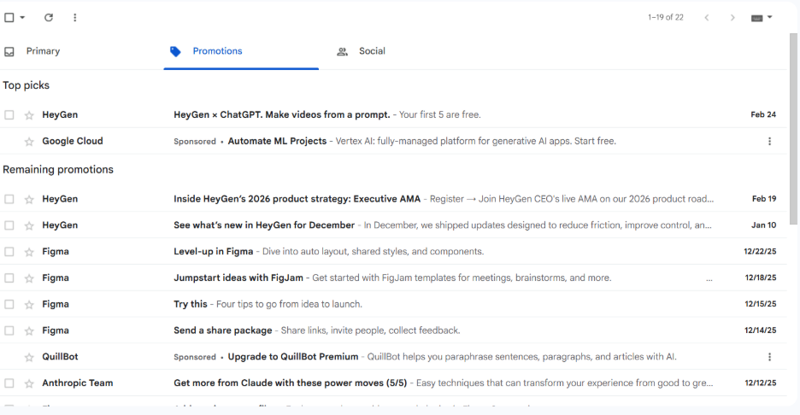Expand the select-all dropdown arrow
This screenshot has height=415, width=800.
(22, 18)
